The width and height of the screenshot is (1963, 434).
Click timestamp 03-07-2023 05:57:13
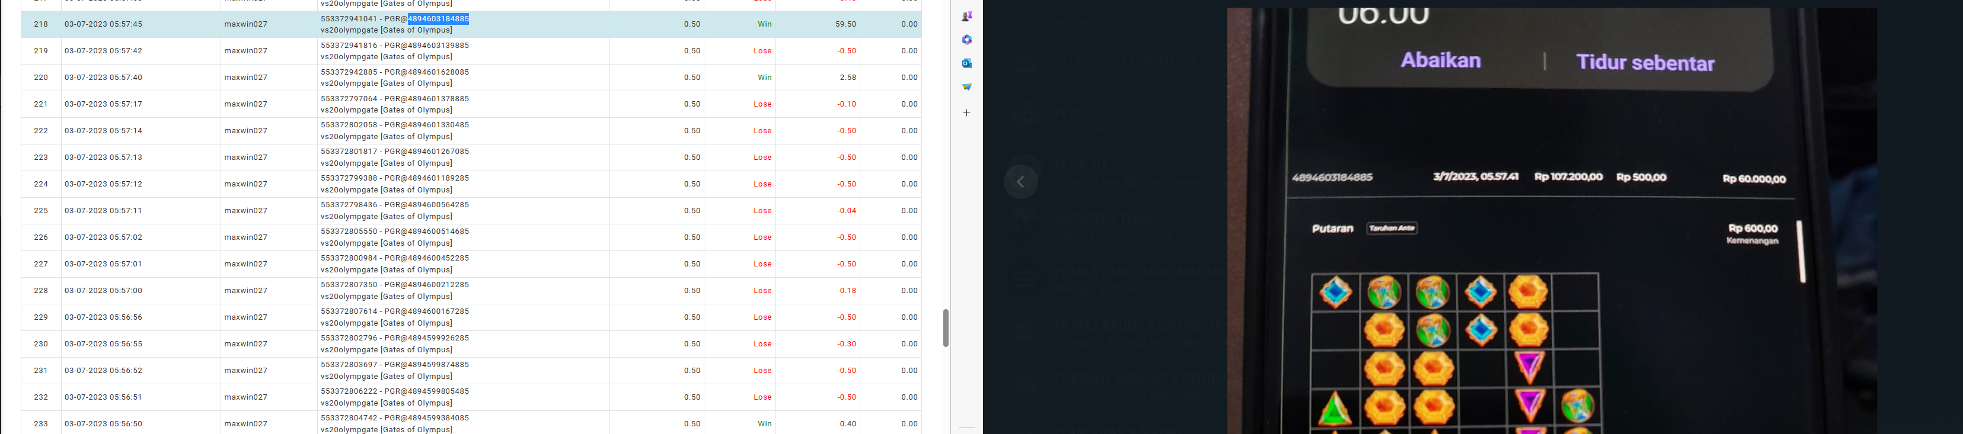(x=103, y=157)
